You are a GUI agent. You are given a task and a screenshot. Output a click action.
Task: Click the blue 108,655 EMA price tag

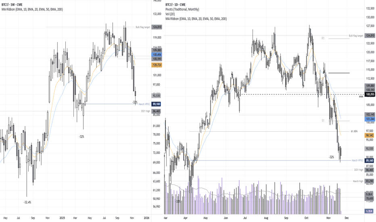(x=157, y=54)
